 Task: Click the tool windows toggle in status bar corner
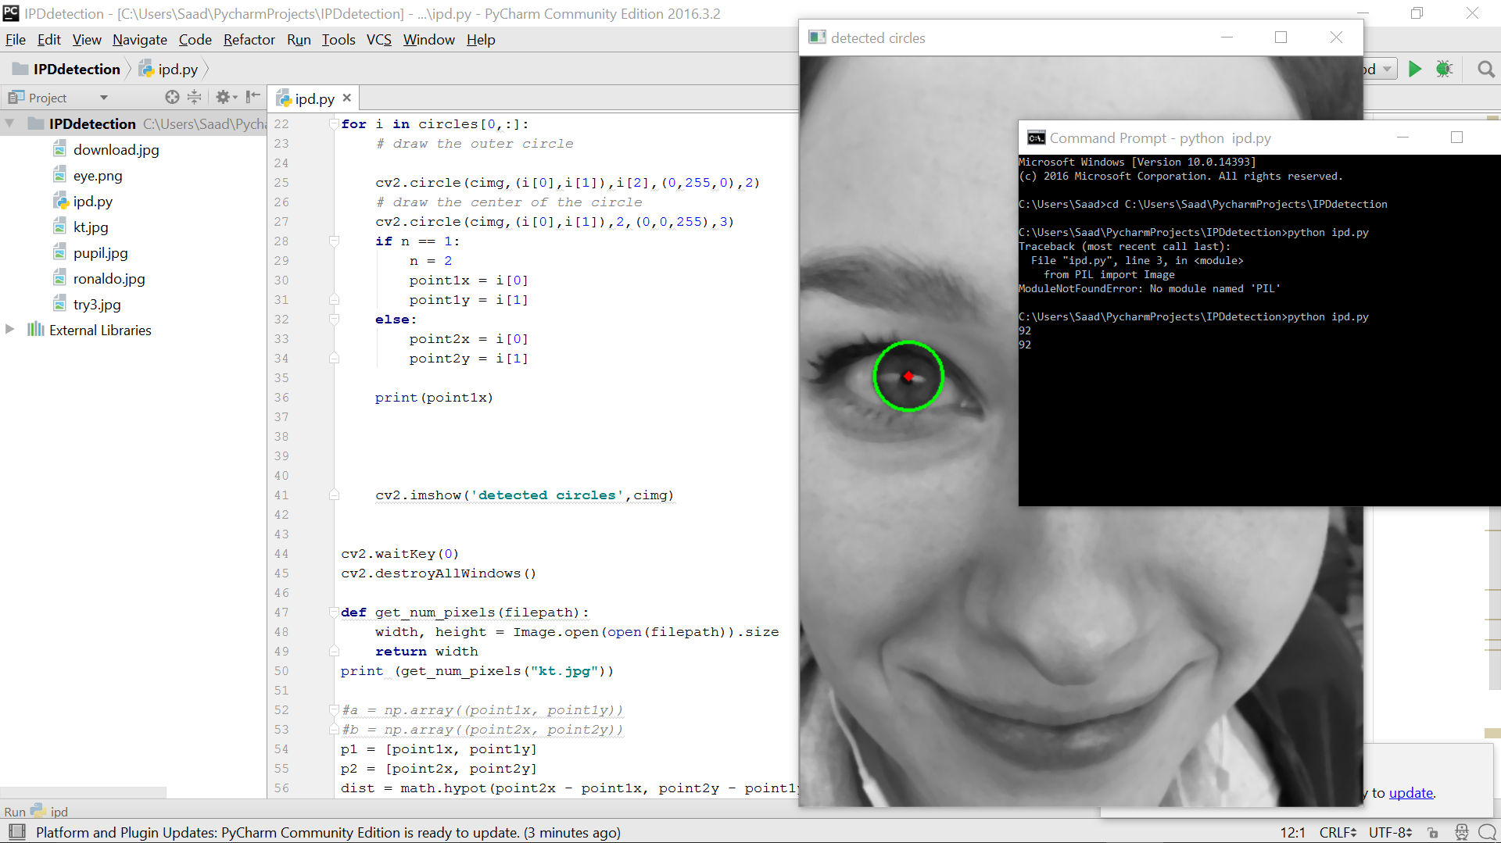[16, 832]
